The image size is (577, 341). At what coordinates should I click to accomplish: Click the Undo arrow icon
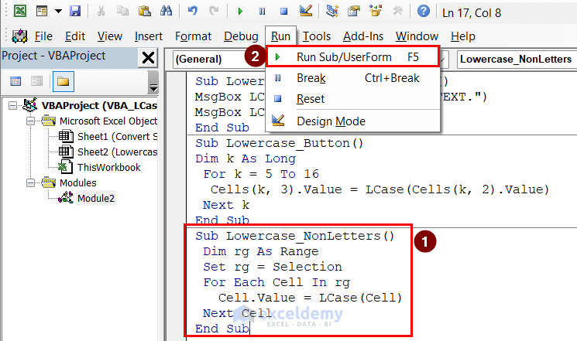point(192,11)
